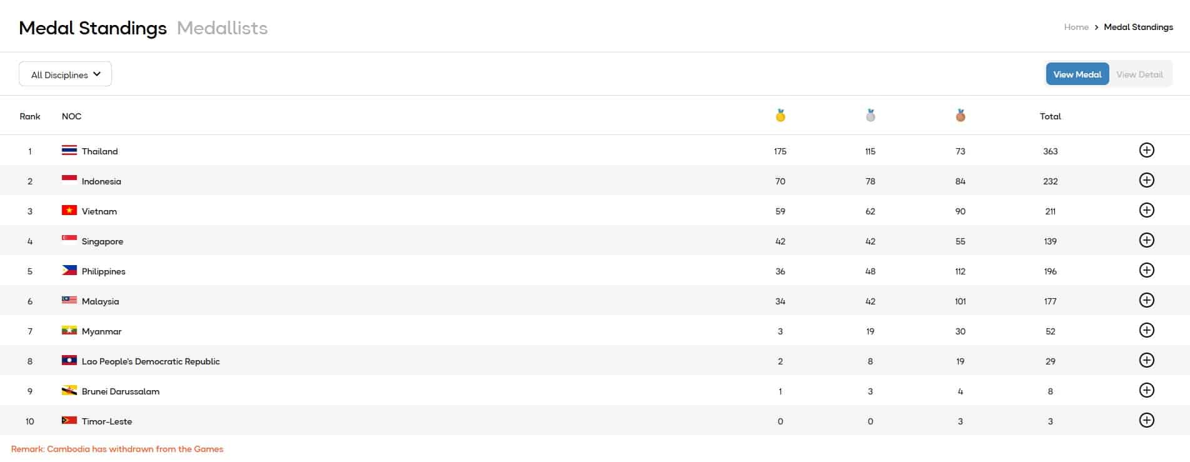1190x462 pixels.
Task: Click the gold medal column icon
Action: (780, 116)
